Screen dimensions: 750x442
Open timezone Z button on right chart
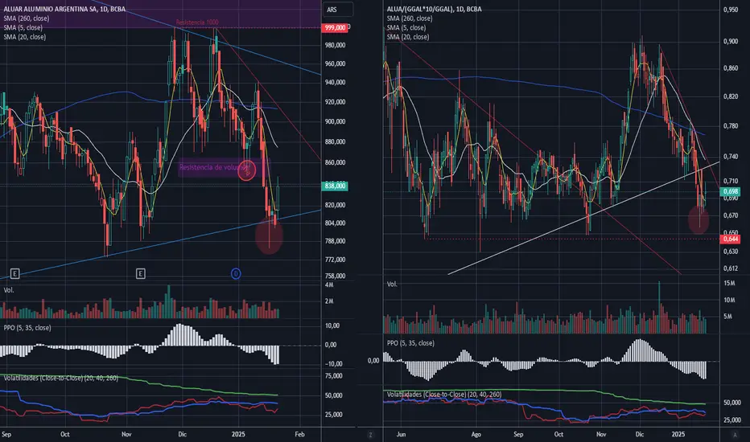pos(370,435)
